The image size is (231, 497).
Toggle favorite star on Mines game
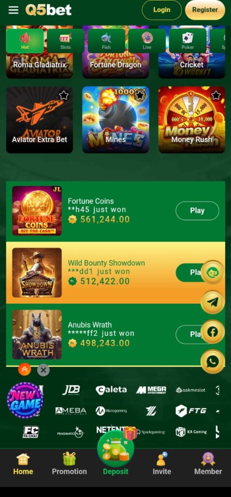click(140, 95)
